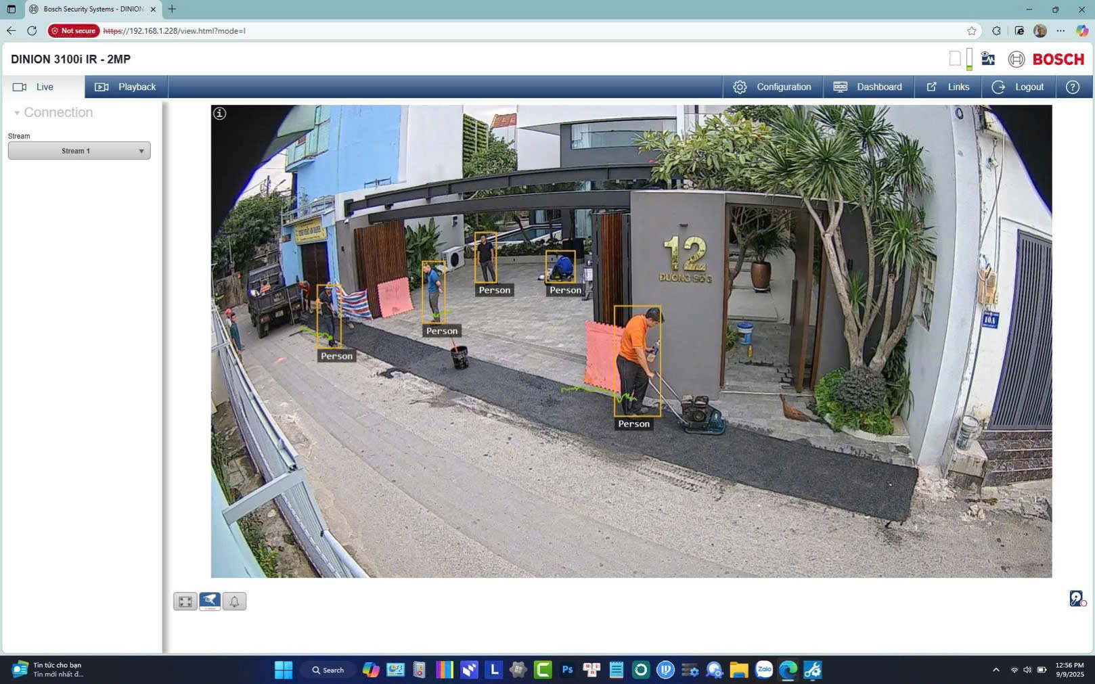Toggle the camera snapshot/record button
This screenshot has width=1095, height=684.
click(210, 601)
